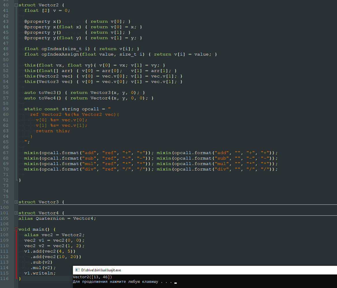Viewport: 337px width, 288px height.
Task: Click the 'toVec4' method name
Action: coord(47,98)
